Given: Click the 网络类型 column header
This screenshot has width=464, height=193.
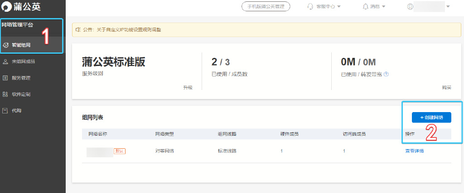Looking at the screenshot, I should [x=164, y=134].
